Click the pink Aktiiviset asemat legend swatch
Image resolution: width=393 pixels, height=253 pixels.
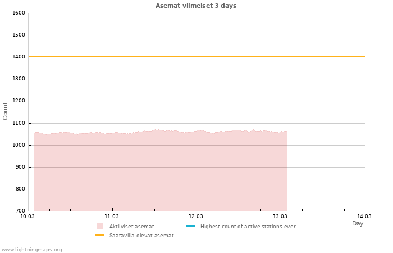(100, 226)
